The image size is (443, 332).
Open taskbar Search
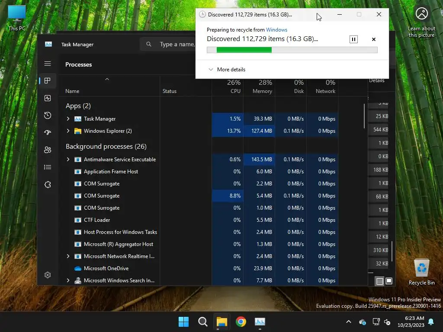202,322
